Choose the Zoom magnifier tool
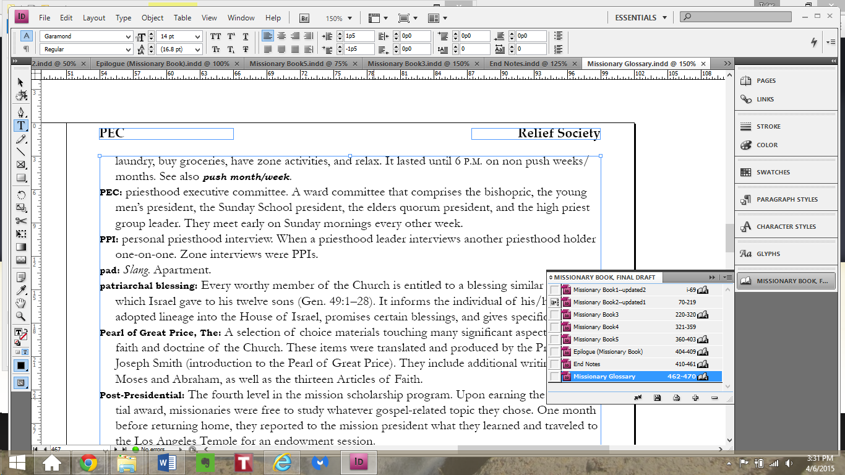Viewport: 845px width, 475px height. click(x=21, y=316)
